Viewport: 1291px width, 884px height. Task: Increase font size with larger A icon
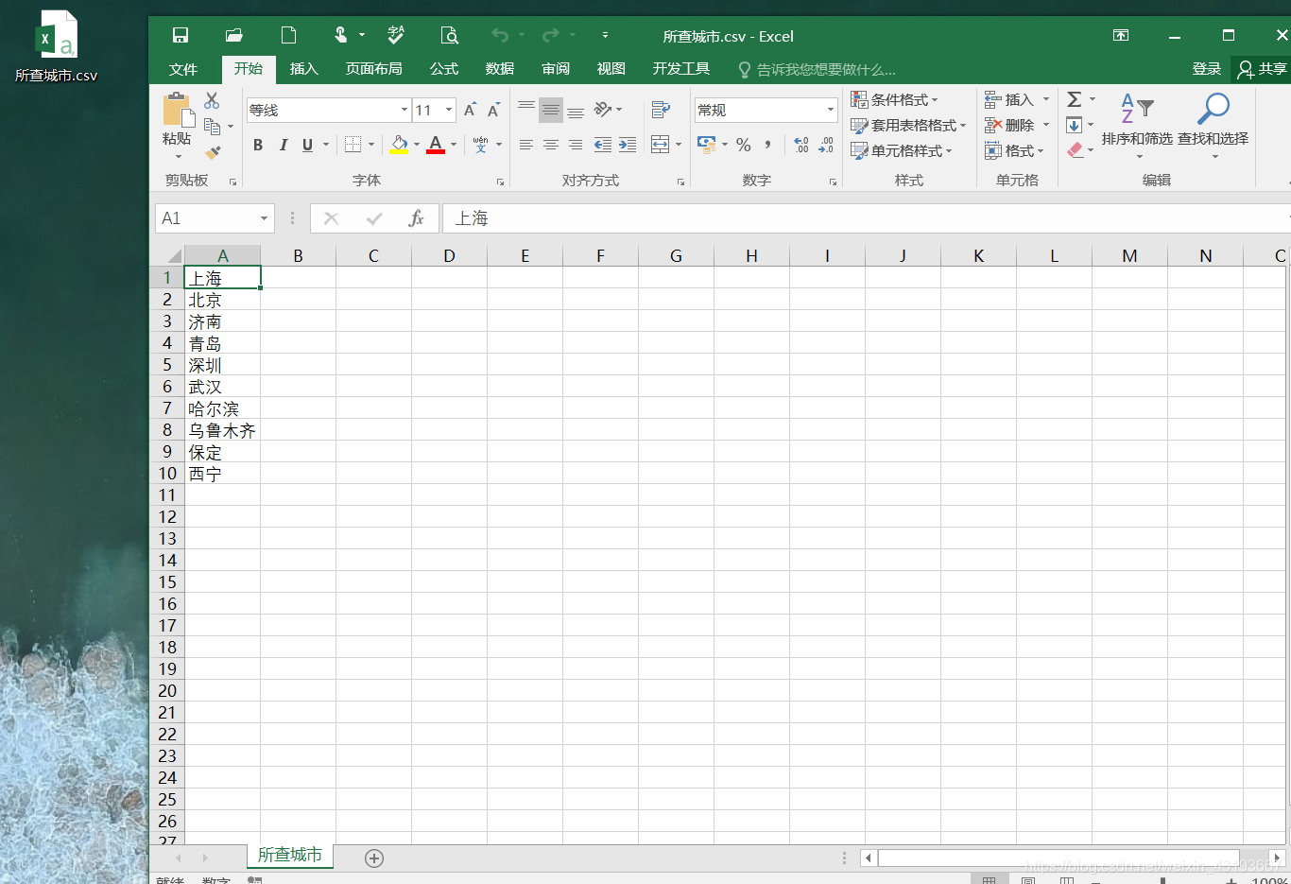(x=470, y=111)
